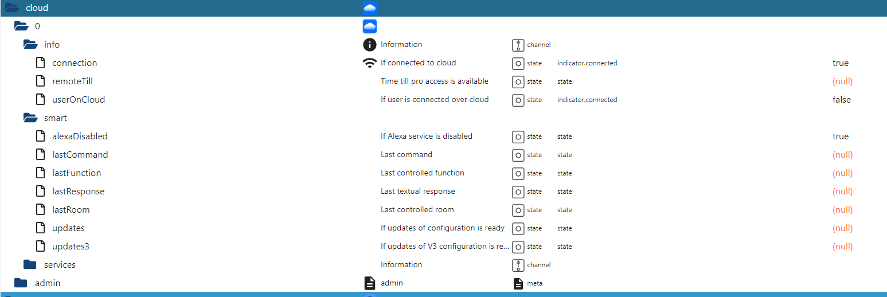The height and width of the screenshot is (297, 887).
Task: Click the null value for updates3
Action: click(842, 247)
